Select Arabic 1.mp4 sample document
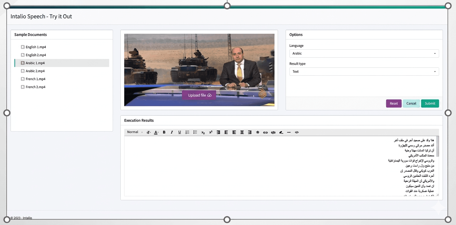The image size is (456, 225). pyautogui.click(x=62, y=63)
